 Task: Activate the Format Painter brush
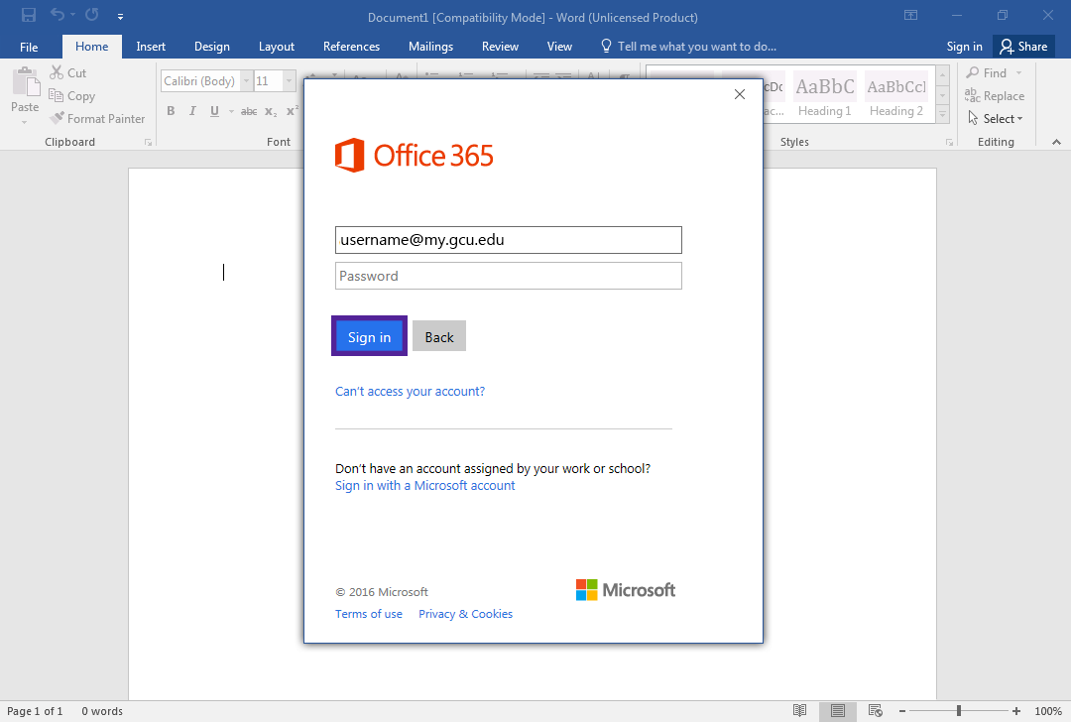coord(97,119)
